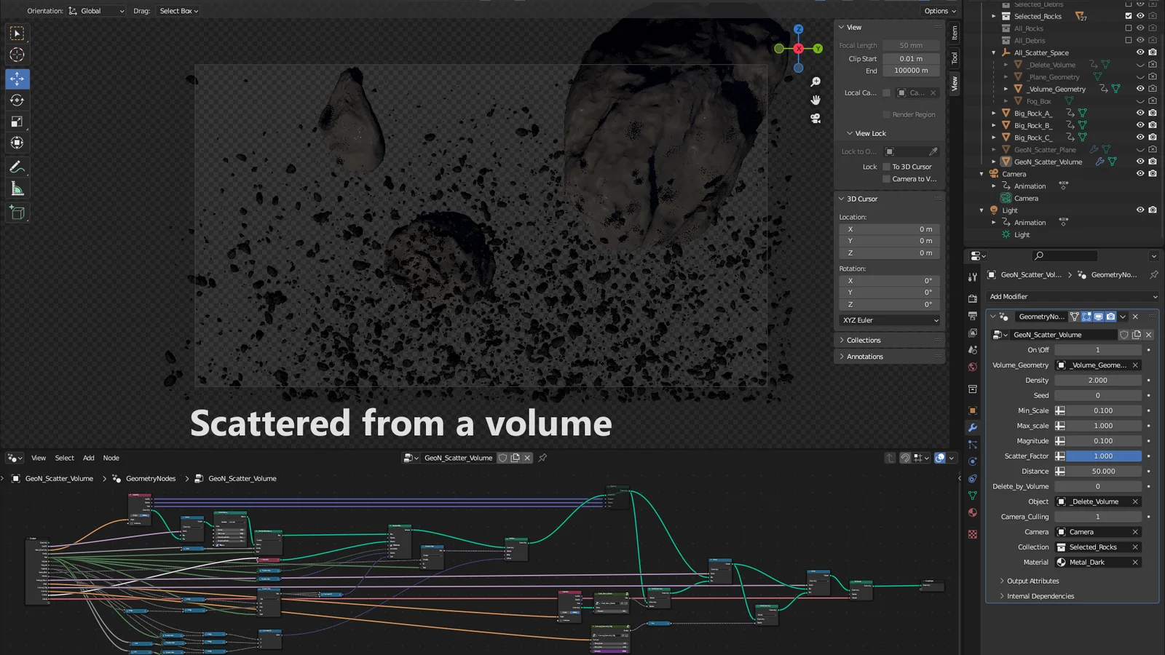Image resolution: width=1165 pixels, height=655 pixels.
Task: Open the Select menu in node editor
Action: (x=64, y=458)
